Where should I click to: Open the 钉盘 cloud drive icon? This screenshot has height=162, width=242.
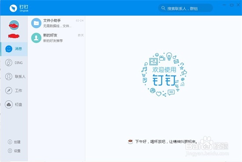[x=9, y=104]
